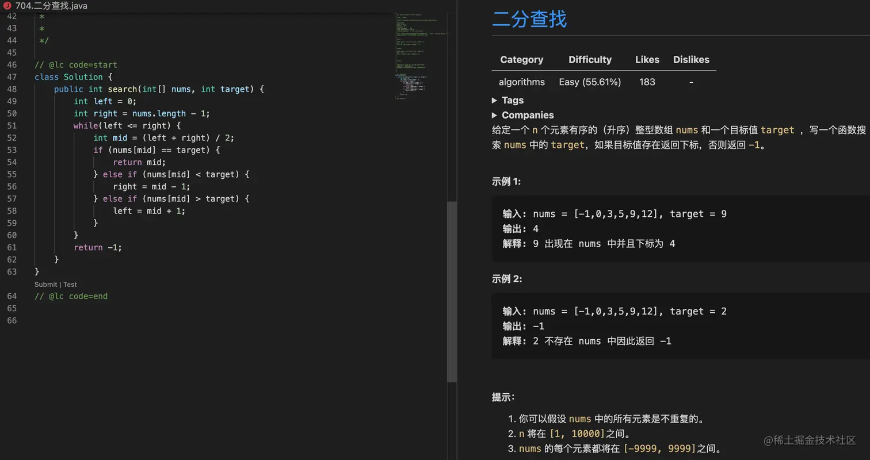Image resolution: width=870 pixels, height=460 pixels.
Task: Open the 二分查找 problem title link
Action: click(529, 19)
